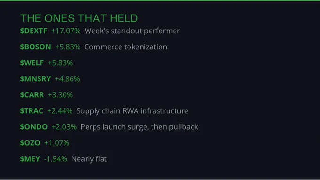Click the +17.07% gain value
320x180 pixels.
tap(66, 31)
